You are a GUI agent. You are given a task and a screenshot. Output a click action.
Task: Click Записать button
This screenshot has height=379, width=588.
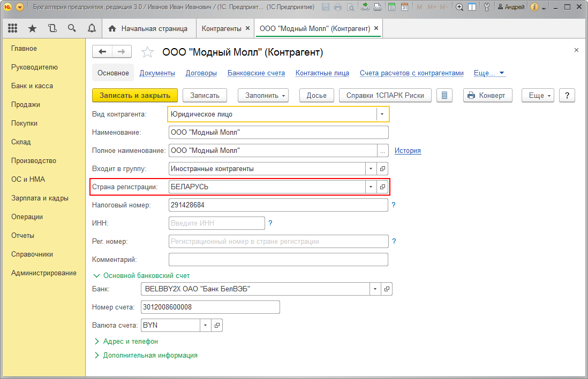tap(205, 96)
